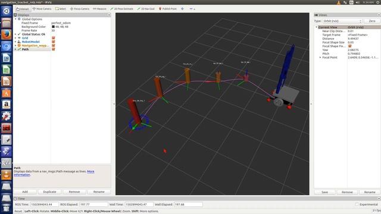Choose the Select tool in toolbar
The width and height of the screenshot is (381, 214).
click(x=61, y=9)
